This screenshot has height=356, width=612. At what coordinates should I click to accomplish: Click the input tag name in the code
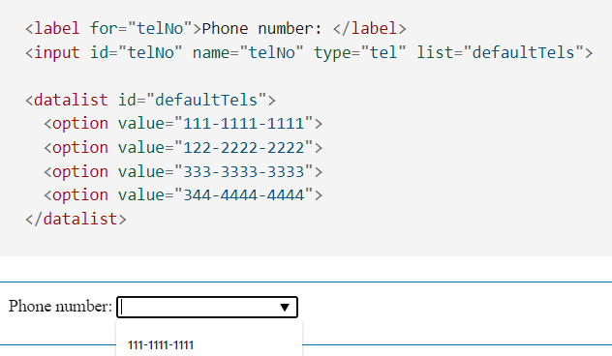click(x=57, y=52)
